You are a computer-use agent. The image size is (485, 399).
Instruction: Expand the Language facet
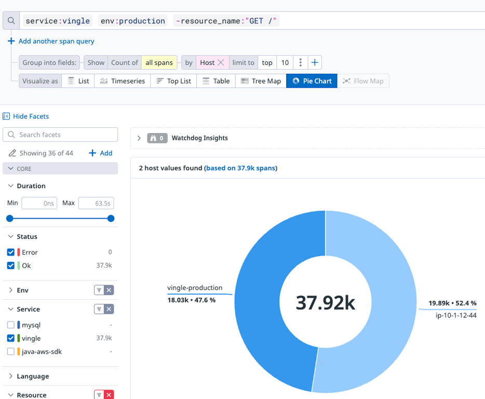(x=10, y=376)
